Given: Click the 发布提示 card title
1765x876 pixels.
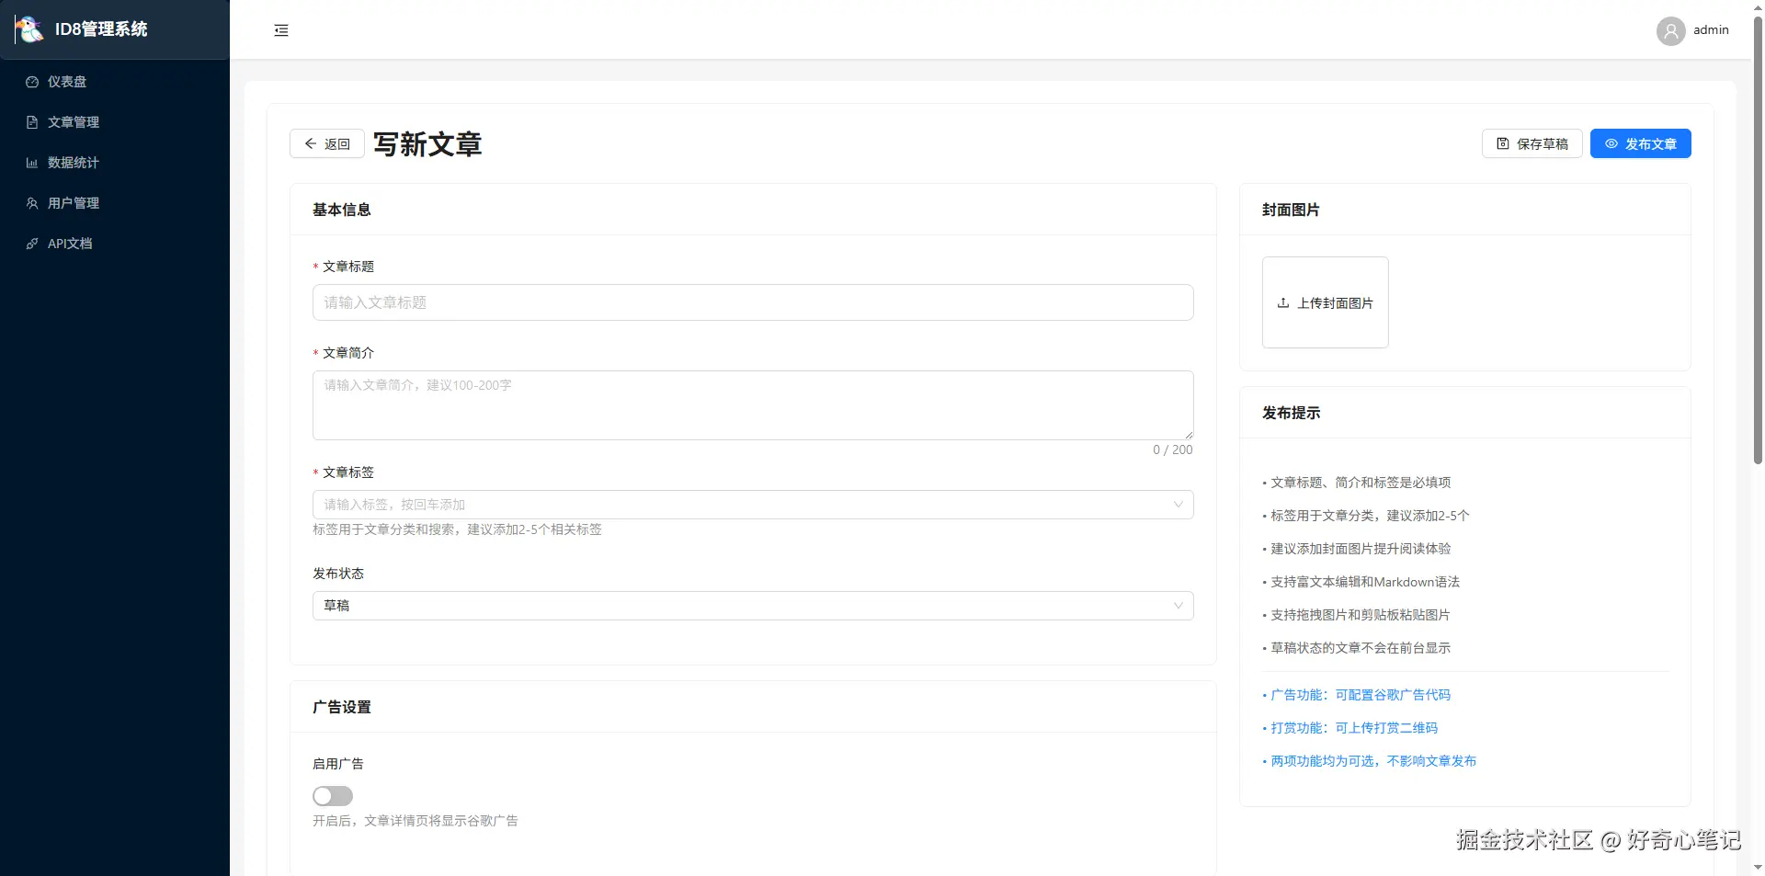Looking at the screenshot, I should (1291, 413).
